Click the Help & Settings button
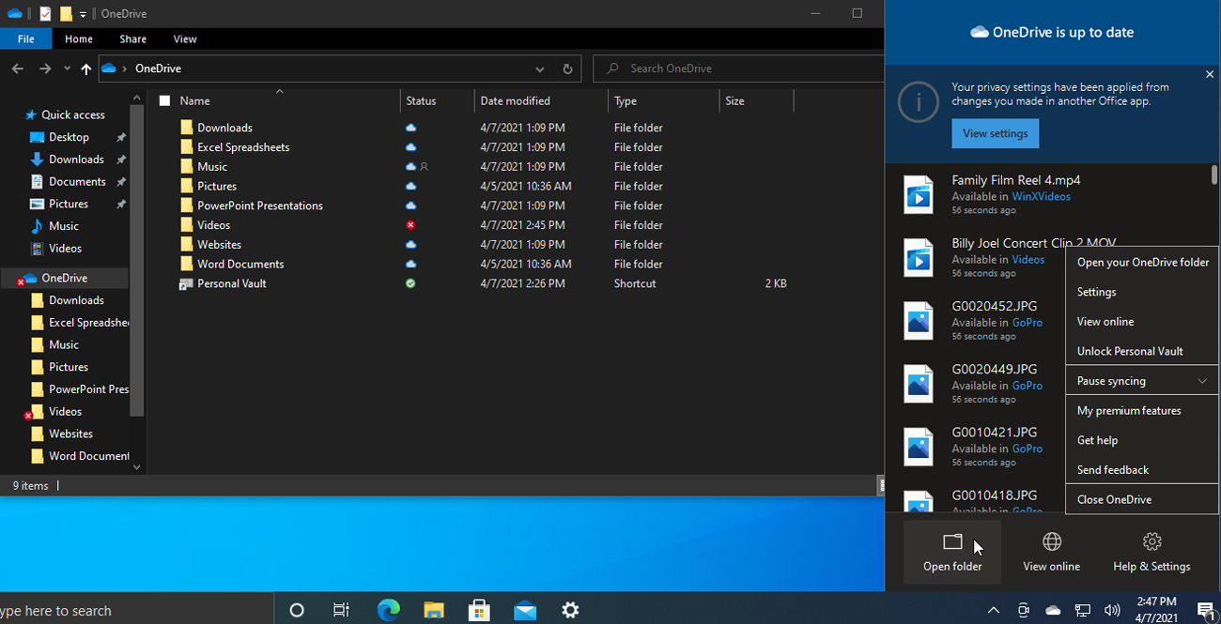1221x624 pixels. [1151, 553]
